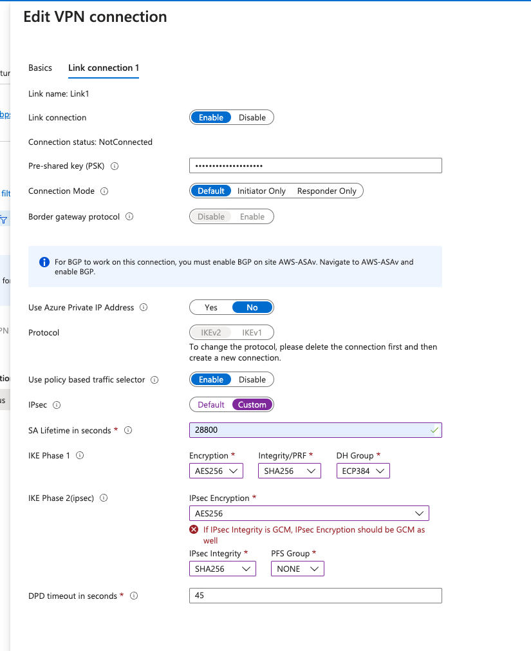531x651 pixels.
Task: Show policy based traffic selector info icon
Action: pyautogui.click(x=154, y=380)
